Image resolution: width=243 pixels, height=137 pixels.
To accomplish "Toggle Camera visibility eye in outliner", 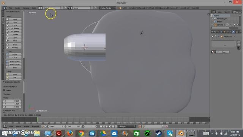I will coord(232,25).
